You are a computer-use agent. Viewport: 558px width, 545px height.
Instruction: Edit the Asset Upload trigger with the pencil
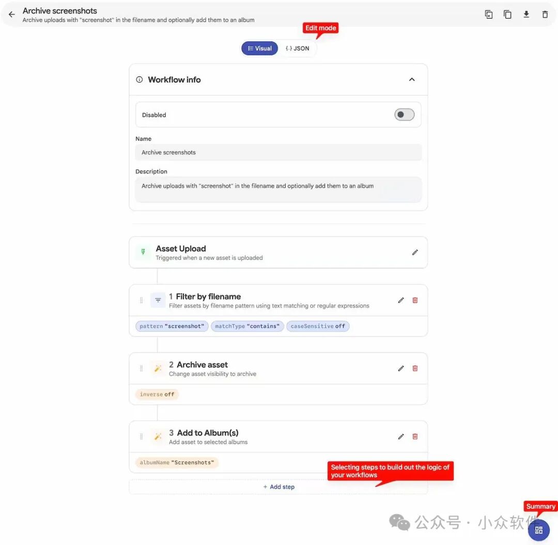(x=415, y=252)
